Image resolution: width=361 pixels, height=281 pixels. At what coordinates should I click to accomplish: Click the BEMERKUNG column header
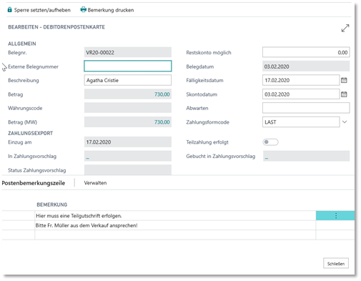[x=52, y=204]
